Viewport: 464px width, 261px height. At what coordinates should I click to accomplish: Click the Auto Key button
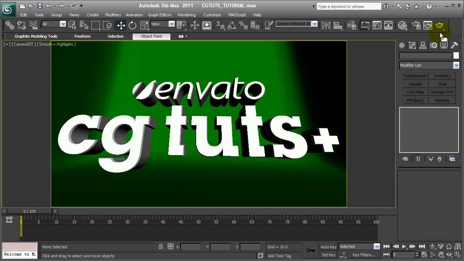pyautogui.click(x=328, y=247)
